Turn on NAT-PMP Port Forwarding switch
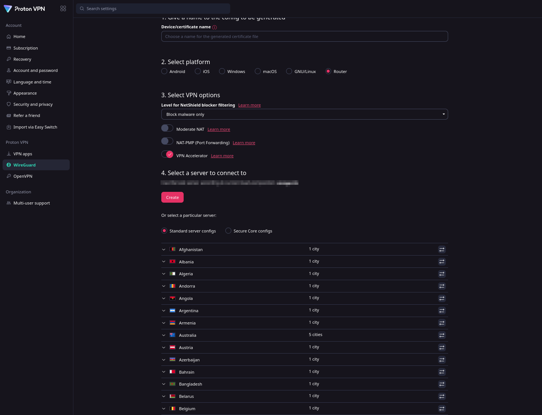 coord(167,141)
